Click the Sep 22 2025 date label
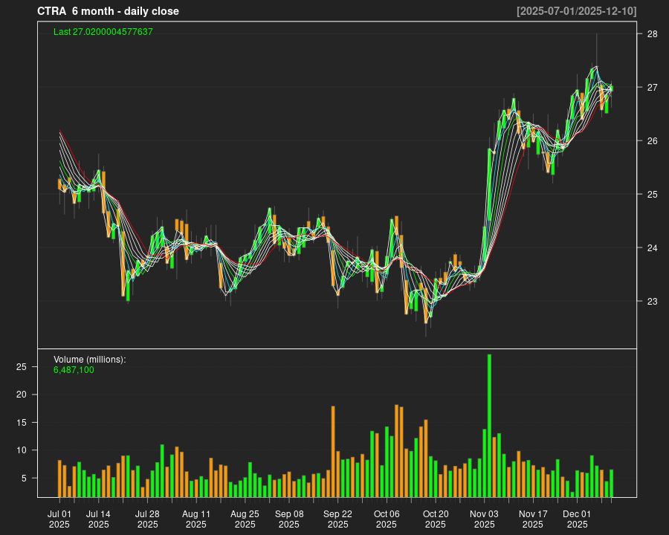Viewport: 669px width, 535px height. 338,519
